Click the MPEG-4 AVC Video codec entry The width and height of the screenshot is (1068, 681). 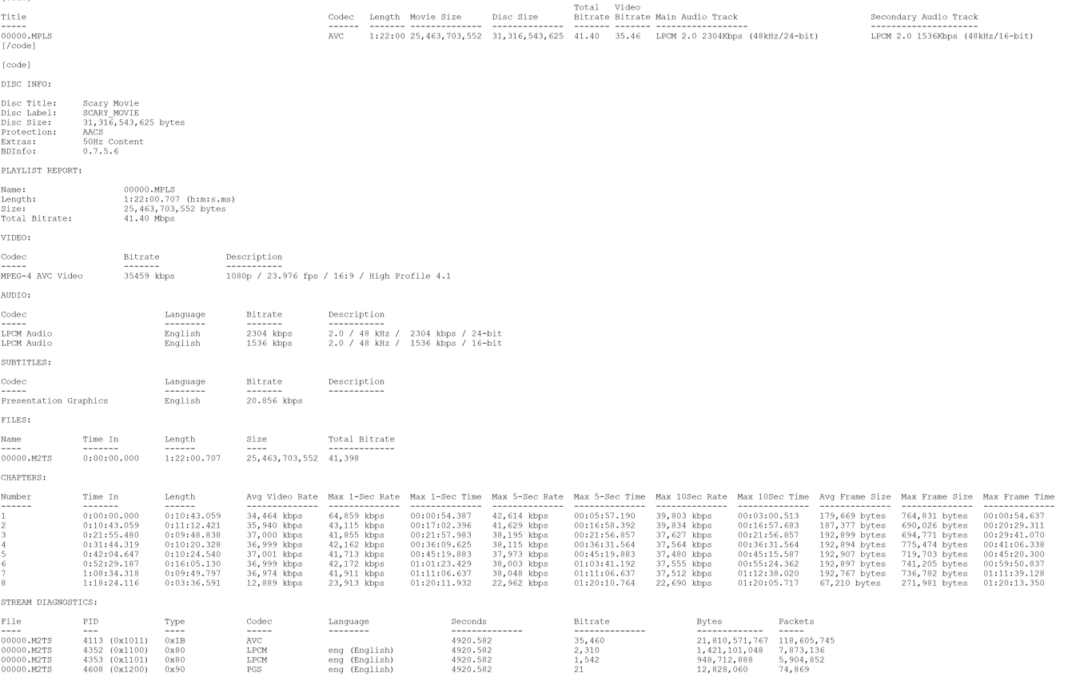click(42, 276)
